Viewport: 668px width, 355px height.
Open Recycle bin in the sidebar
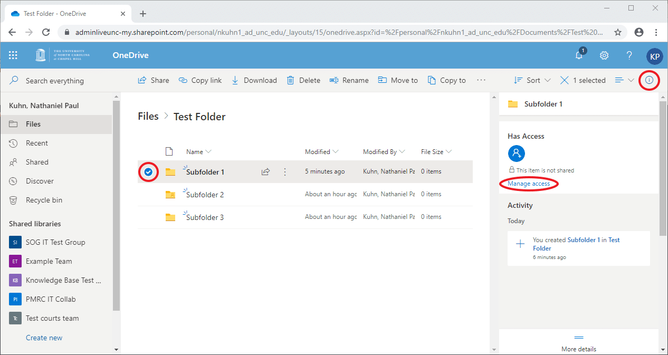[44, 200]
